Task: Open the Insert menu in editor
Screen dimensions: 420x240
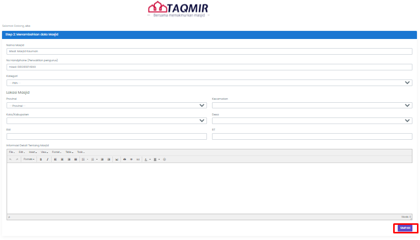Action: pos(33,152)
